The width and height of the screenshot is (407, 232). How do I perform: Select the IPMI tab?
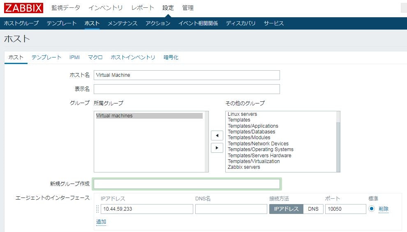[x=74, y=57]
